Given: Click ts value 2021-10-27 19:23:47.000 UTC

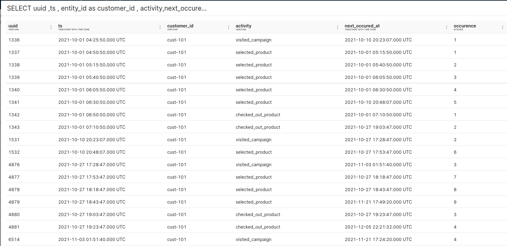Looking at the screenshot, I should click(x=92, y=227).
